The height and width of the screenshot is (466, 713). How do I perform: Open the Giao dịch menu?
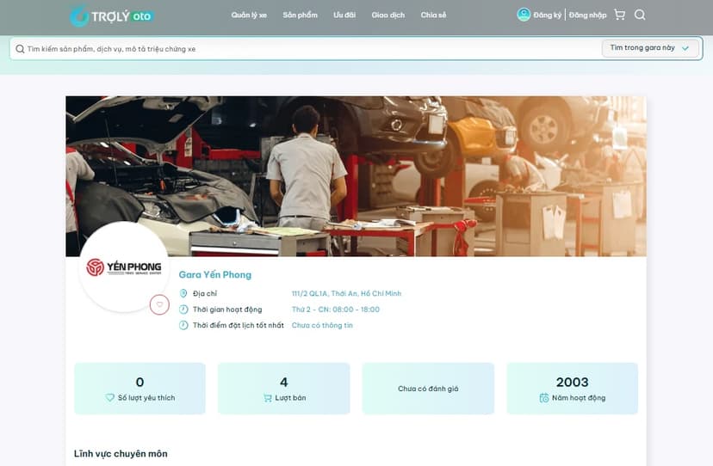click(x=387, y=15)
